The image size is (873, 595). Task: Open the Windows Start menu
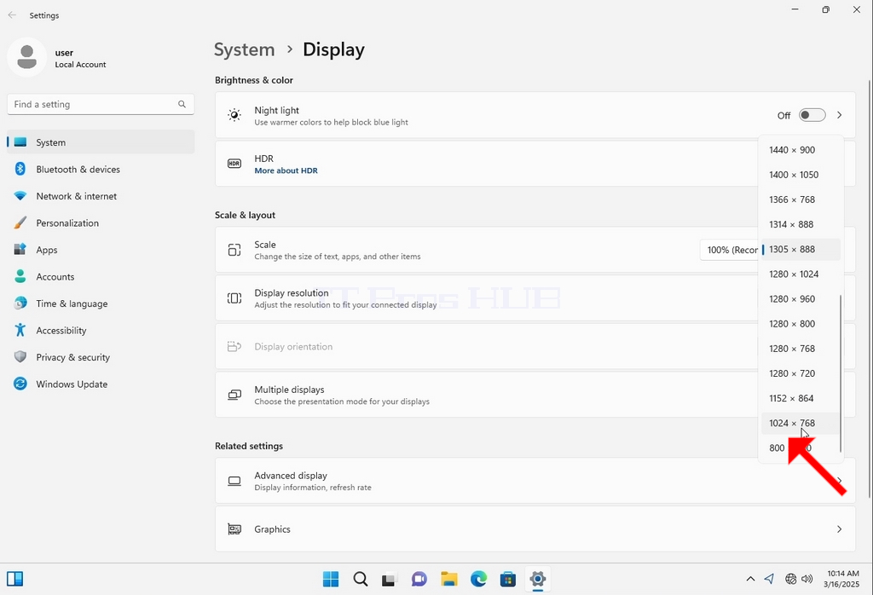(x=331, y=580)
